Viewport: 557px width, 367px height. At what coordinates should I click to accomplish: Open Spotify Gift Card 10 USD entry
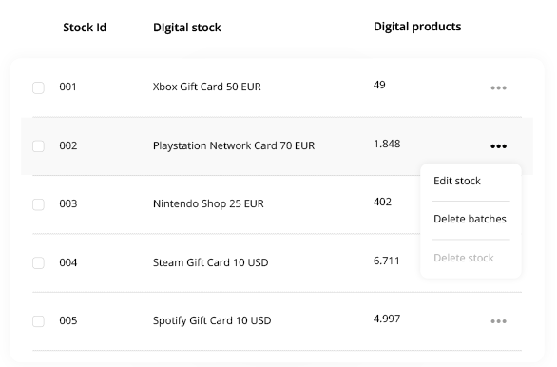[x=212, y=320]
